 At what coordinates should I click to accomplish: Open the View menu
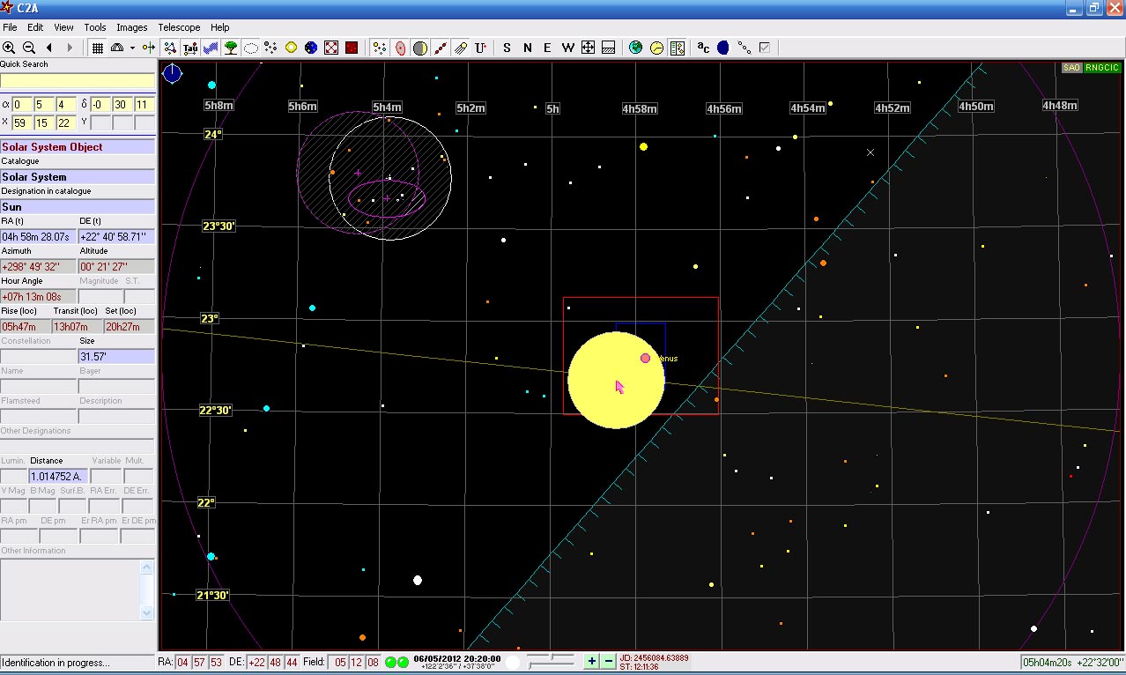[63, 27]
